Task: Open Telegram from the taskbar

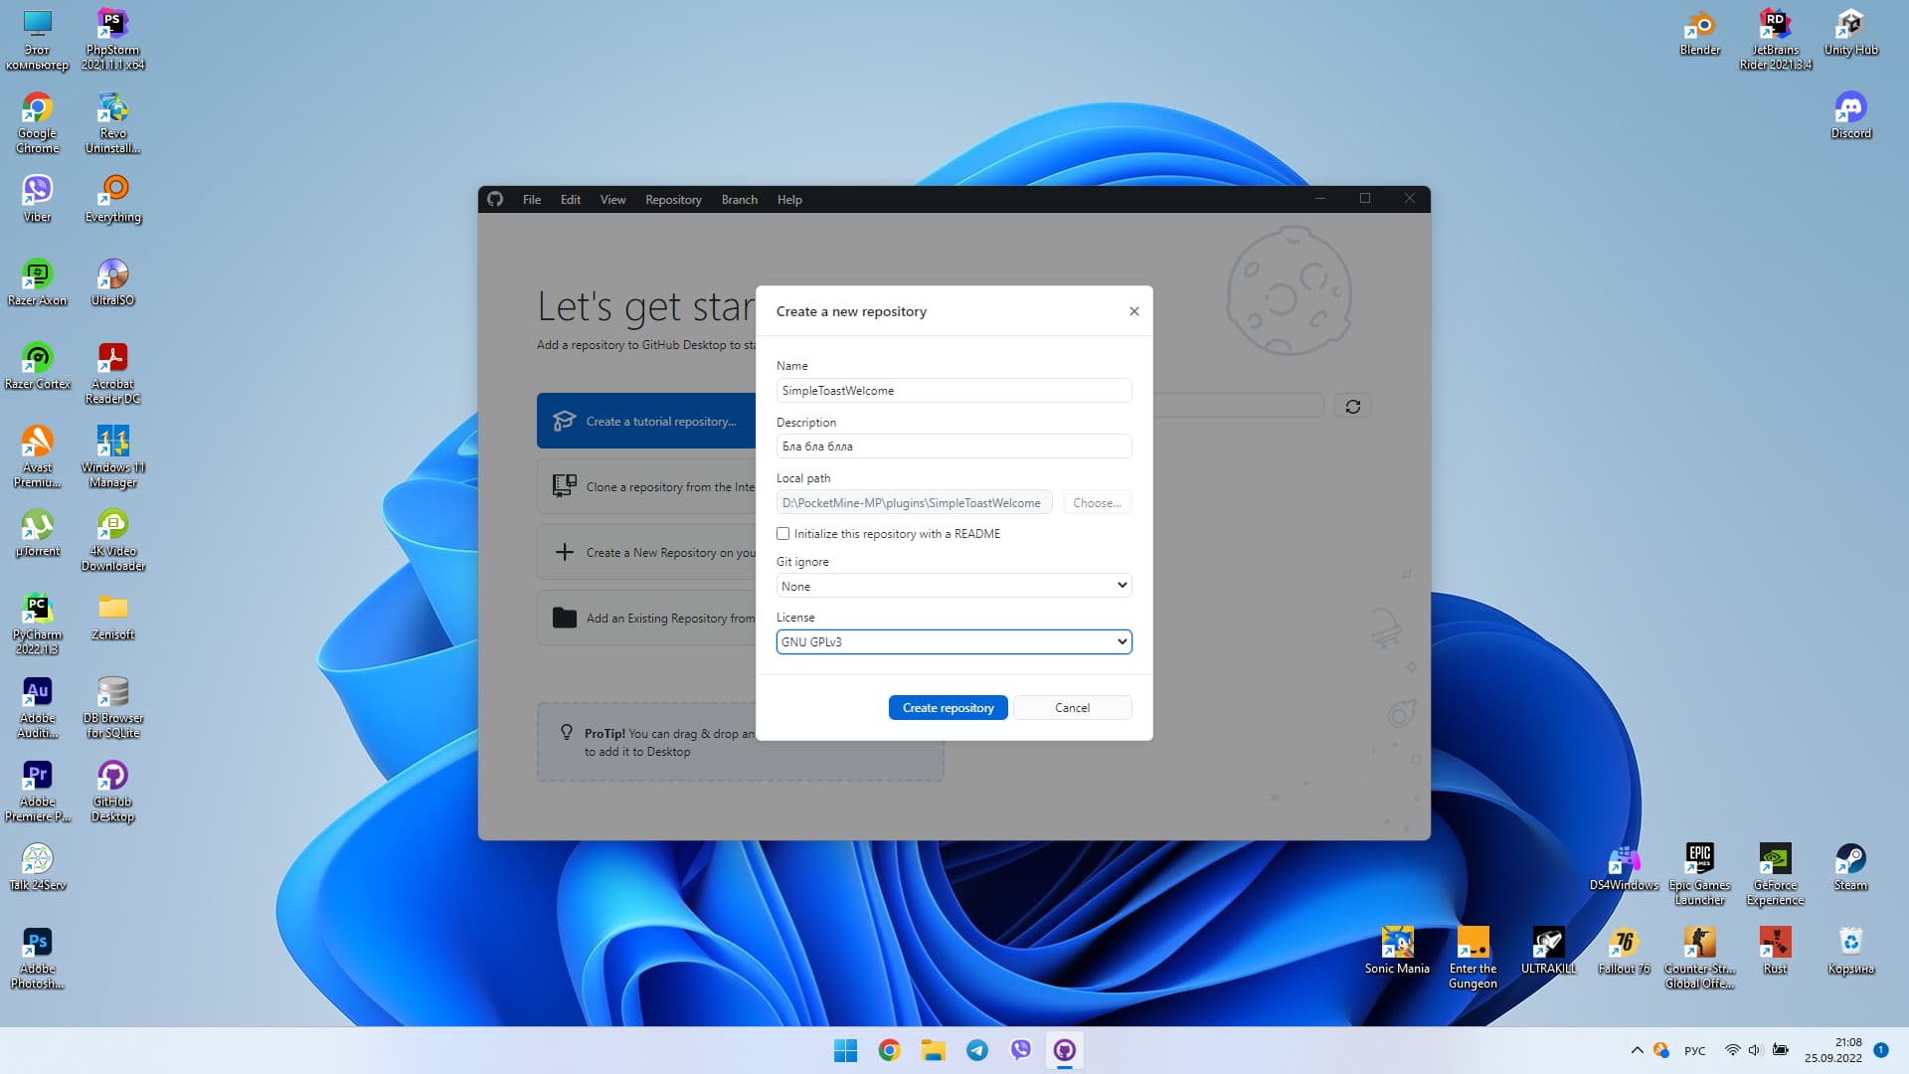Action: (977, 1050)
